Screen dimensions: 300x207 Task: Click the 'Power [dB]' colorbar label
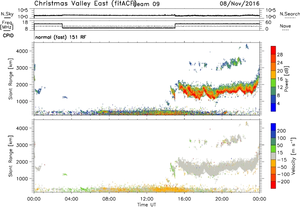click(x=286, y=79)
